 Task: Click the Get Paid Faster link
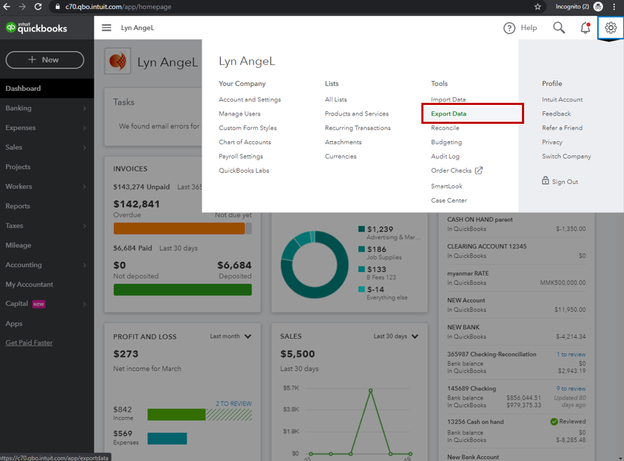[x=29, y=343]
